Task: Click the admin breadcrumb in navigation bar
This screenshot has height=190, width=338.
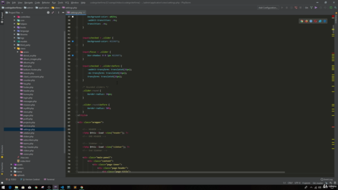Action: point(29,7)
